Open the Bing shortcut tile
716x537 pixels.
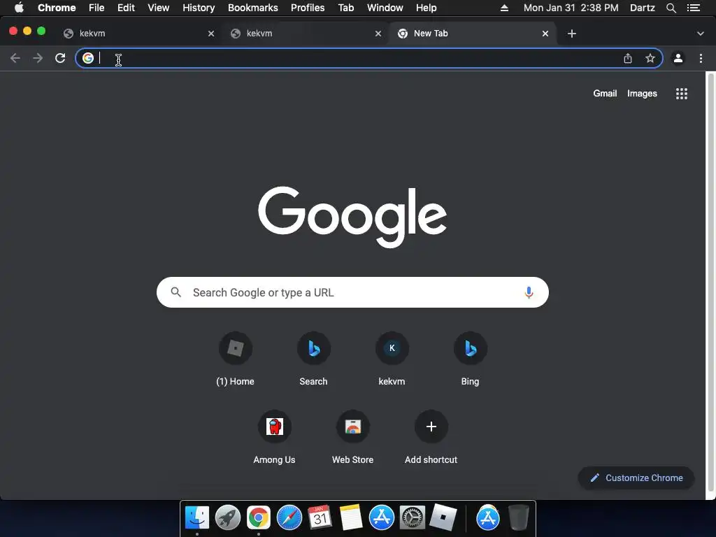pyautogui.click(x=471, y=359)
